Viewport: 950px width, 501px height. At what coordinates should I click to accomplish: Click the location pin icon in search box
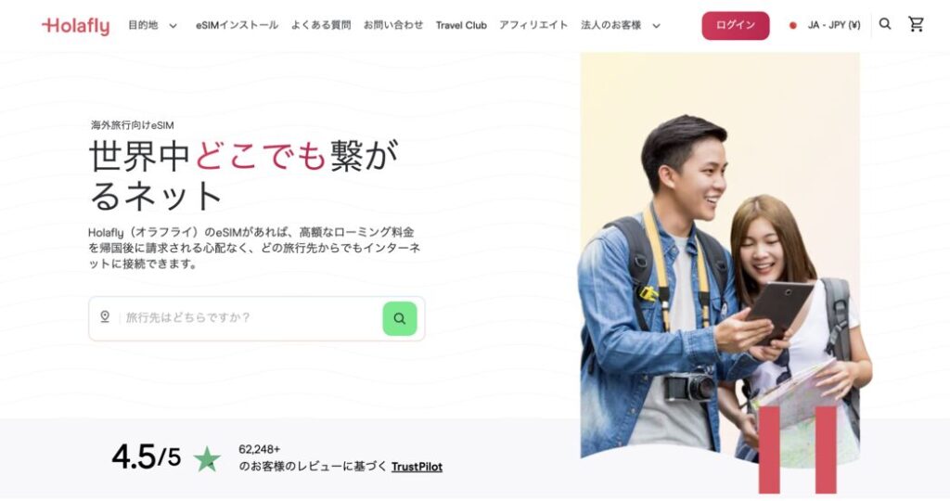point(105,316)
